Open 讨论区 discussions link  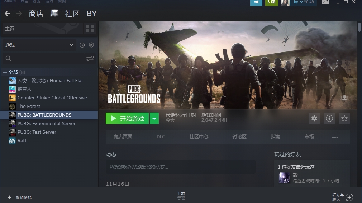[239, 137]
